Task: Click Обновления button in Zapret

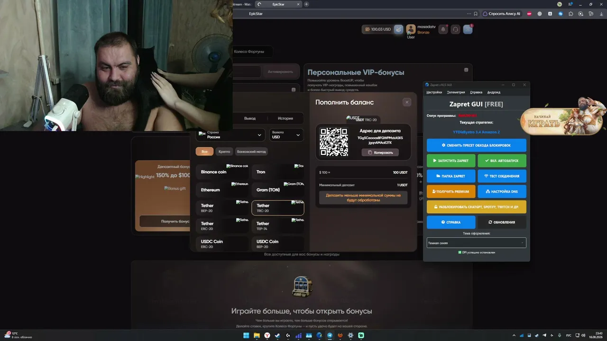Action: (x=502, y=222)
